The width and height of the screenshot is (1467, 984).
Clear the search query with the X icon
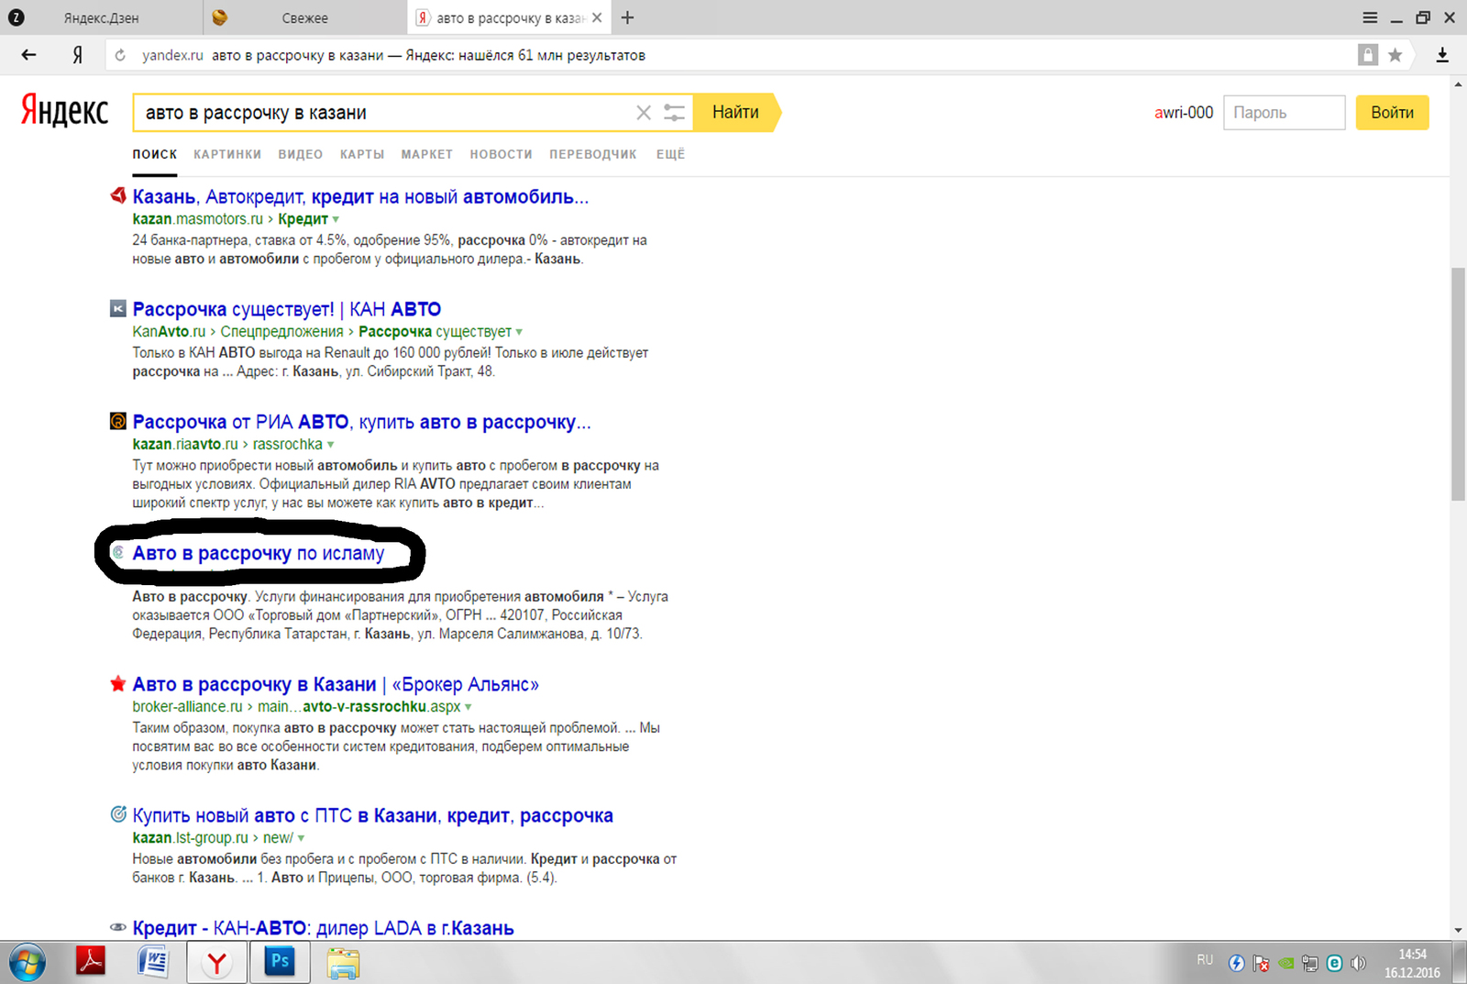644,113
